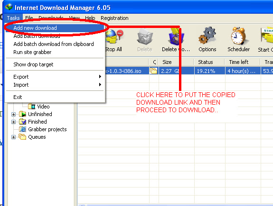The height and width of the screenshot is (206, 273).
Task: Open the Export submenu
Action: click(x=55, y=77)
